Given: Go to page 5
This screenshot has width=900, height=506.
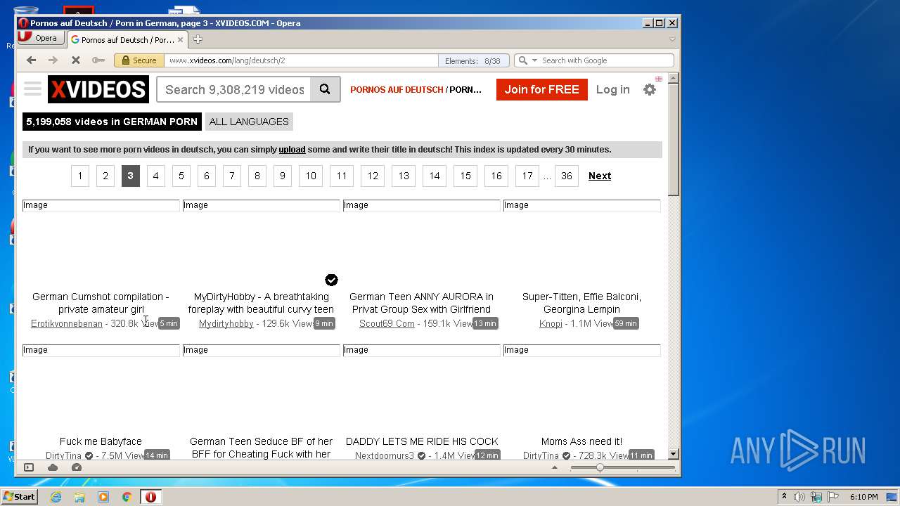Looking at the screenshot, I should pos(181,176).
